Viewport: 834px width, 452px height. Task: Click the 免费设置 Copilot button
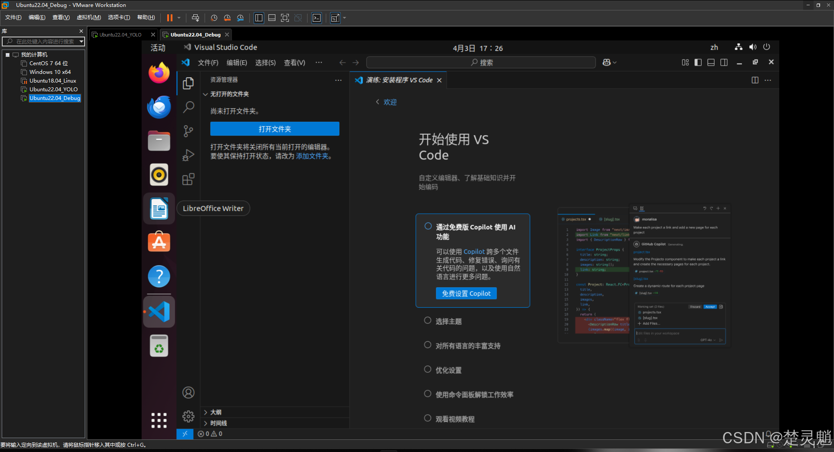[x=466, y=293]
